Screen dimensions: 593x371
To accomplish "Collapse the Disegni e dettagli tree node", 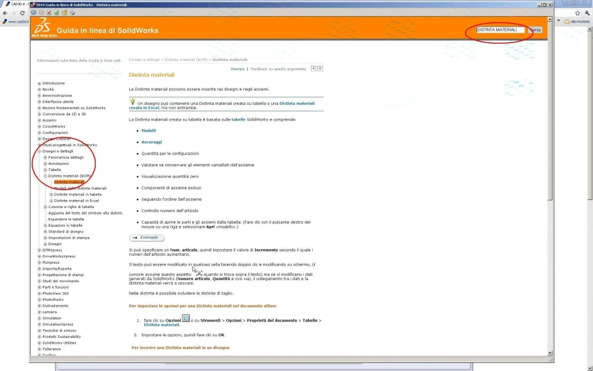I will coord(39,151).
